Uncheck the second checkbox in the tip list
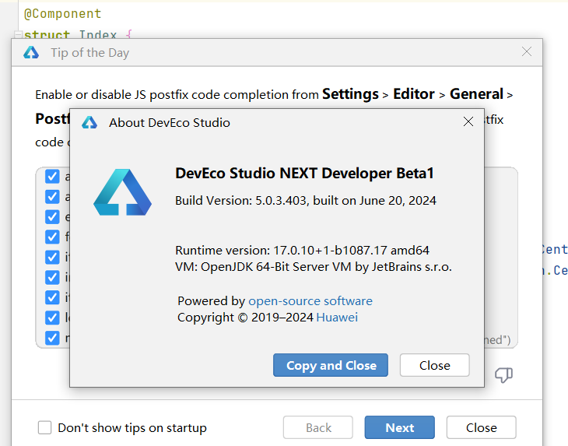Image resolution: width=568 pixels, height=446 pixels. 52,197
